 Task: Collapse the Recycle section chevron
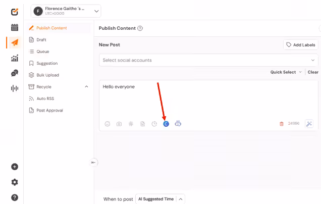coord(86,87)
